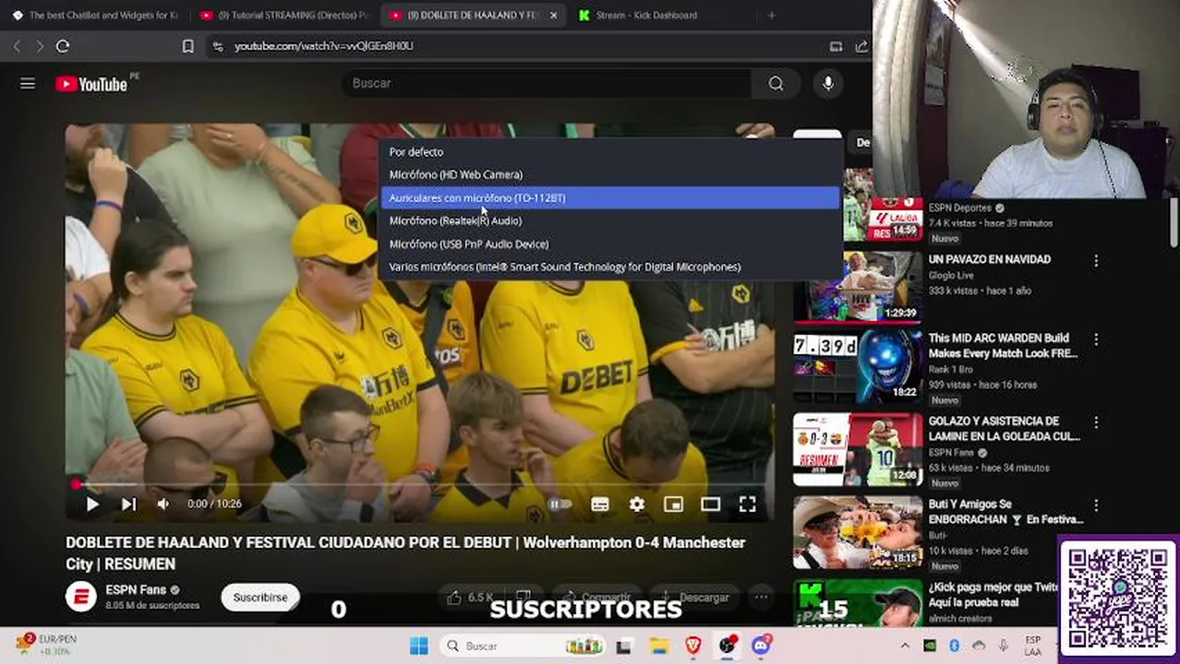
Task: Select 'Varios micrófonos (Intel Smart Sound)' option
Action: (609, 267)
